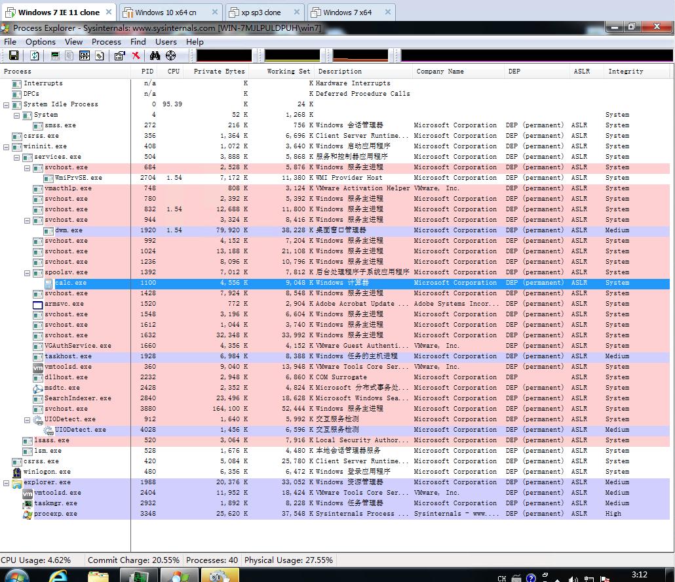Select the VGAuthService.exe process row

(x=335, y=346)
